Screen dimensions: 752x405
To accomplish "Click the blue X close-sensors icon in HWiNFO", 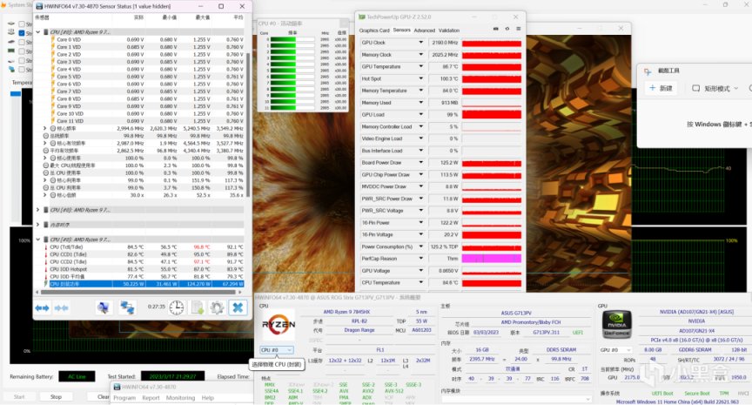I will click(x=238, y=307).
